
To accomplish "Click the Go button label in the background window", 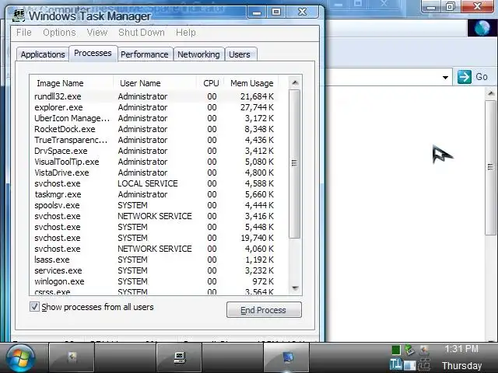I will pos(482,77).
